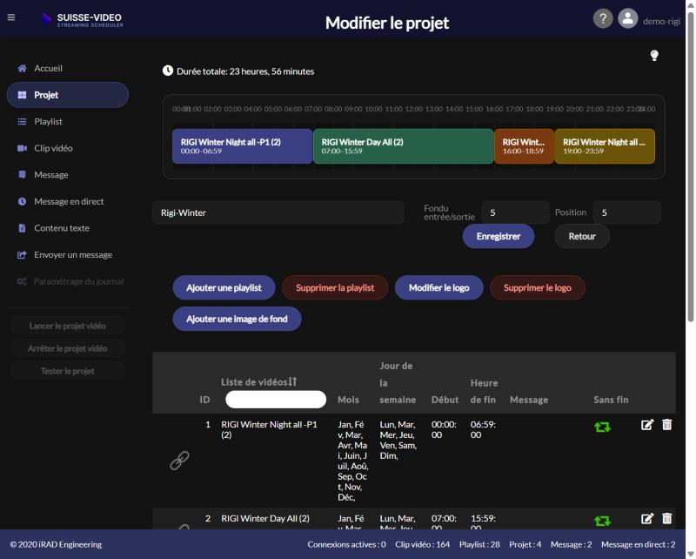Screen dimensions: 696x559
Task: Click Arrêter le projet vidéo button
Action: click(x=68, y=349)
